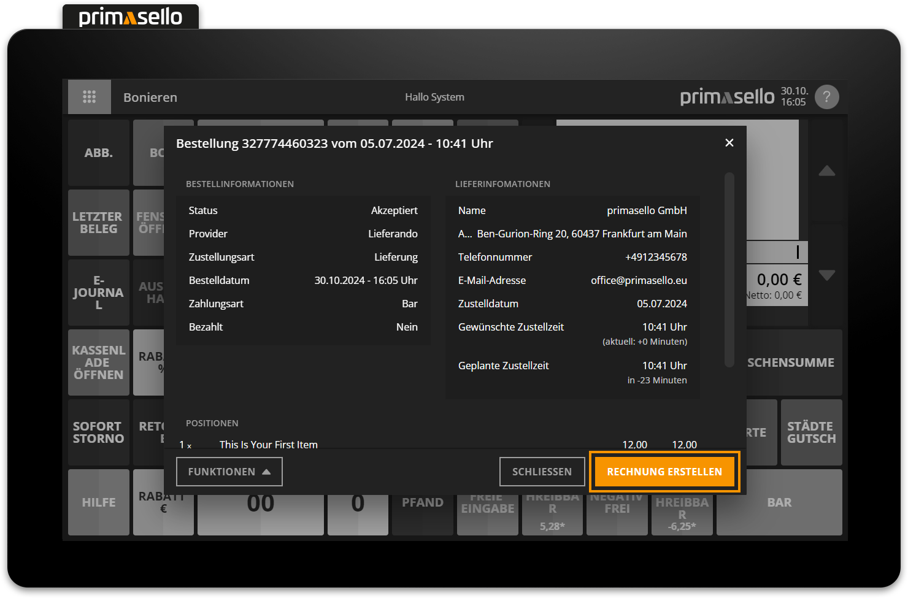908x598 pixels.
Task: Click the ABB. button
Action: click(x=98, y=153)
